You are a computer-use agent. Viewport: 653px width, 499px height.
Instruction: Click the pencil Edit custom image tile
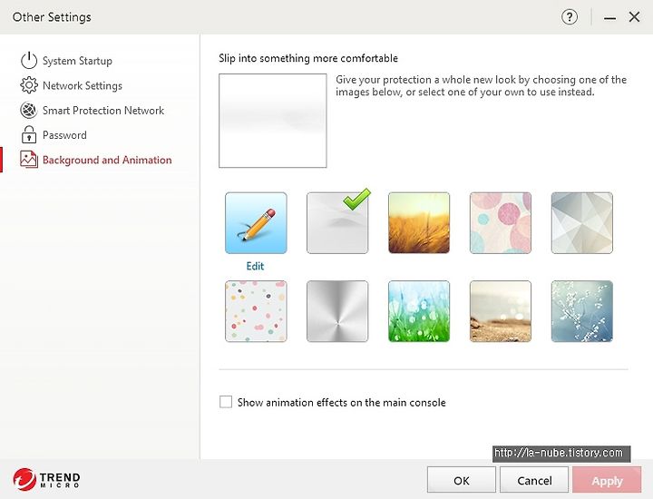[256, 223]
